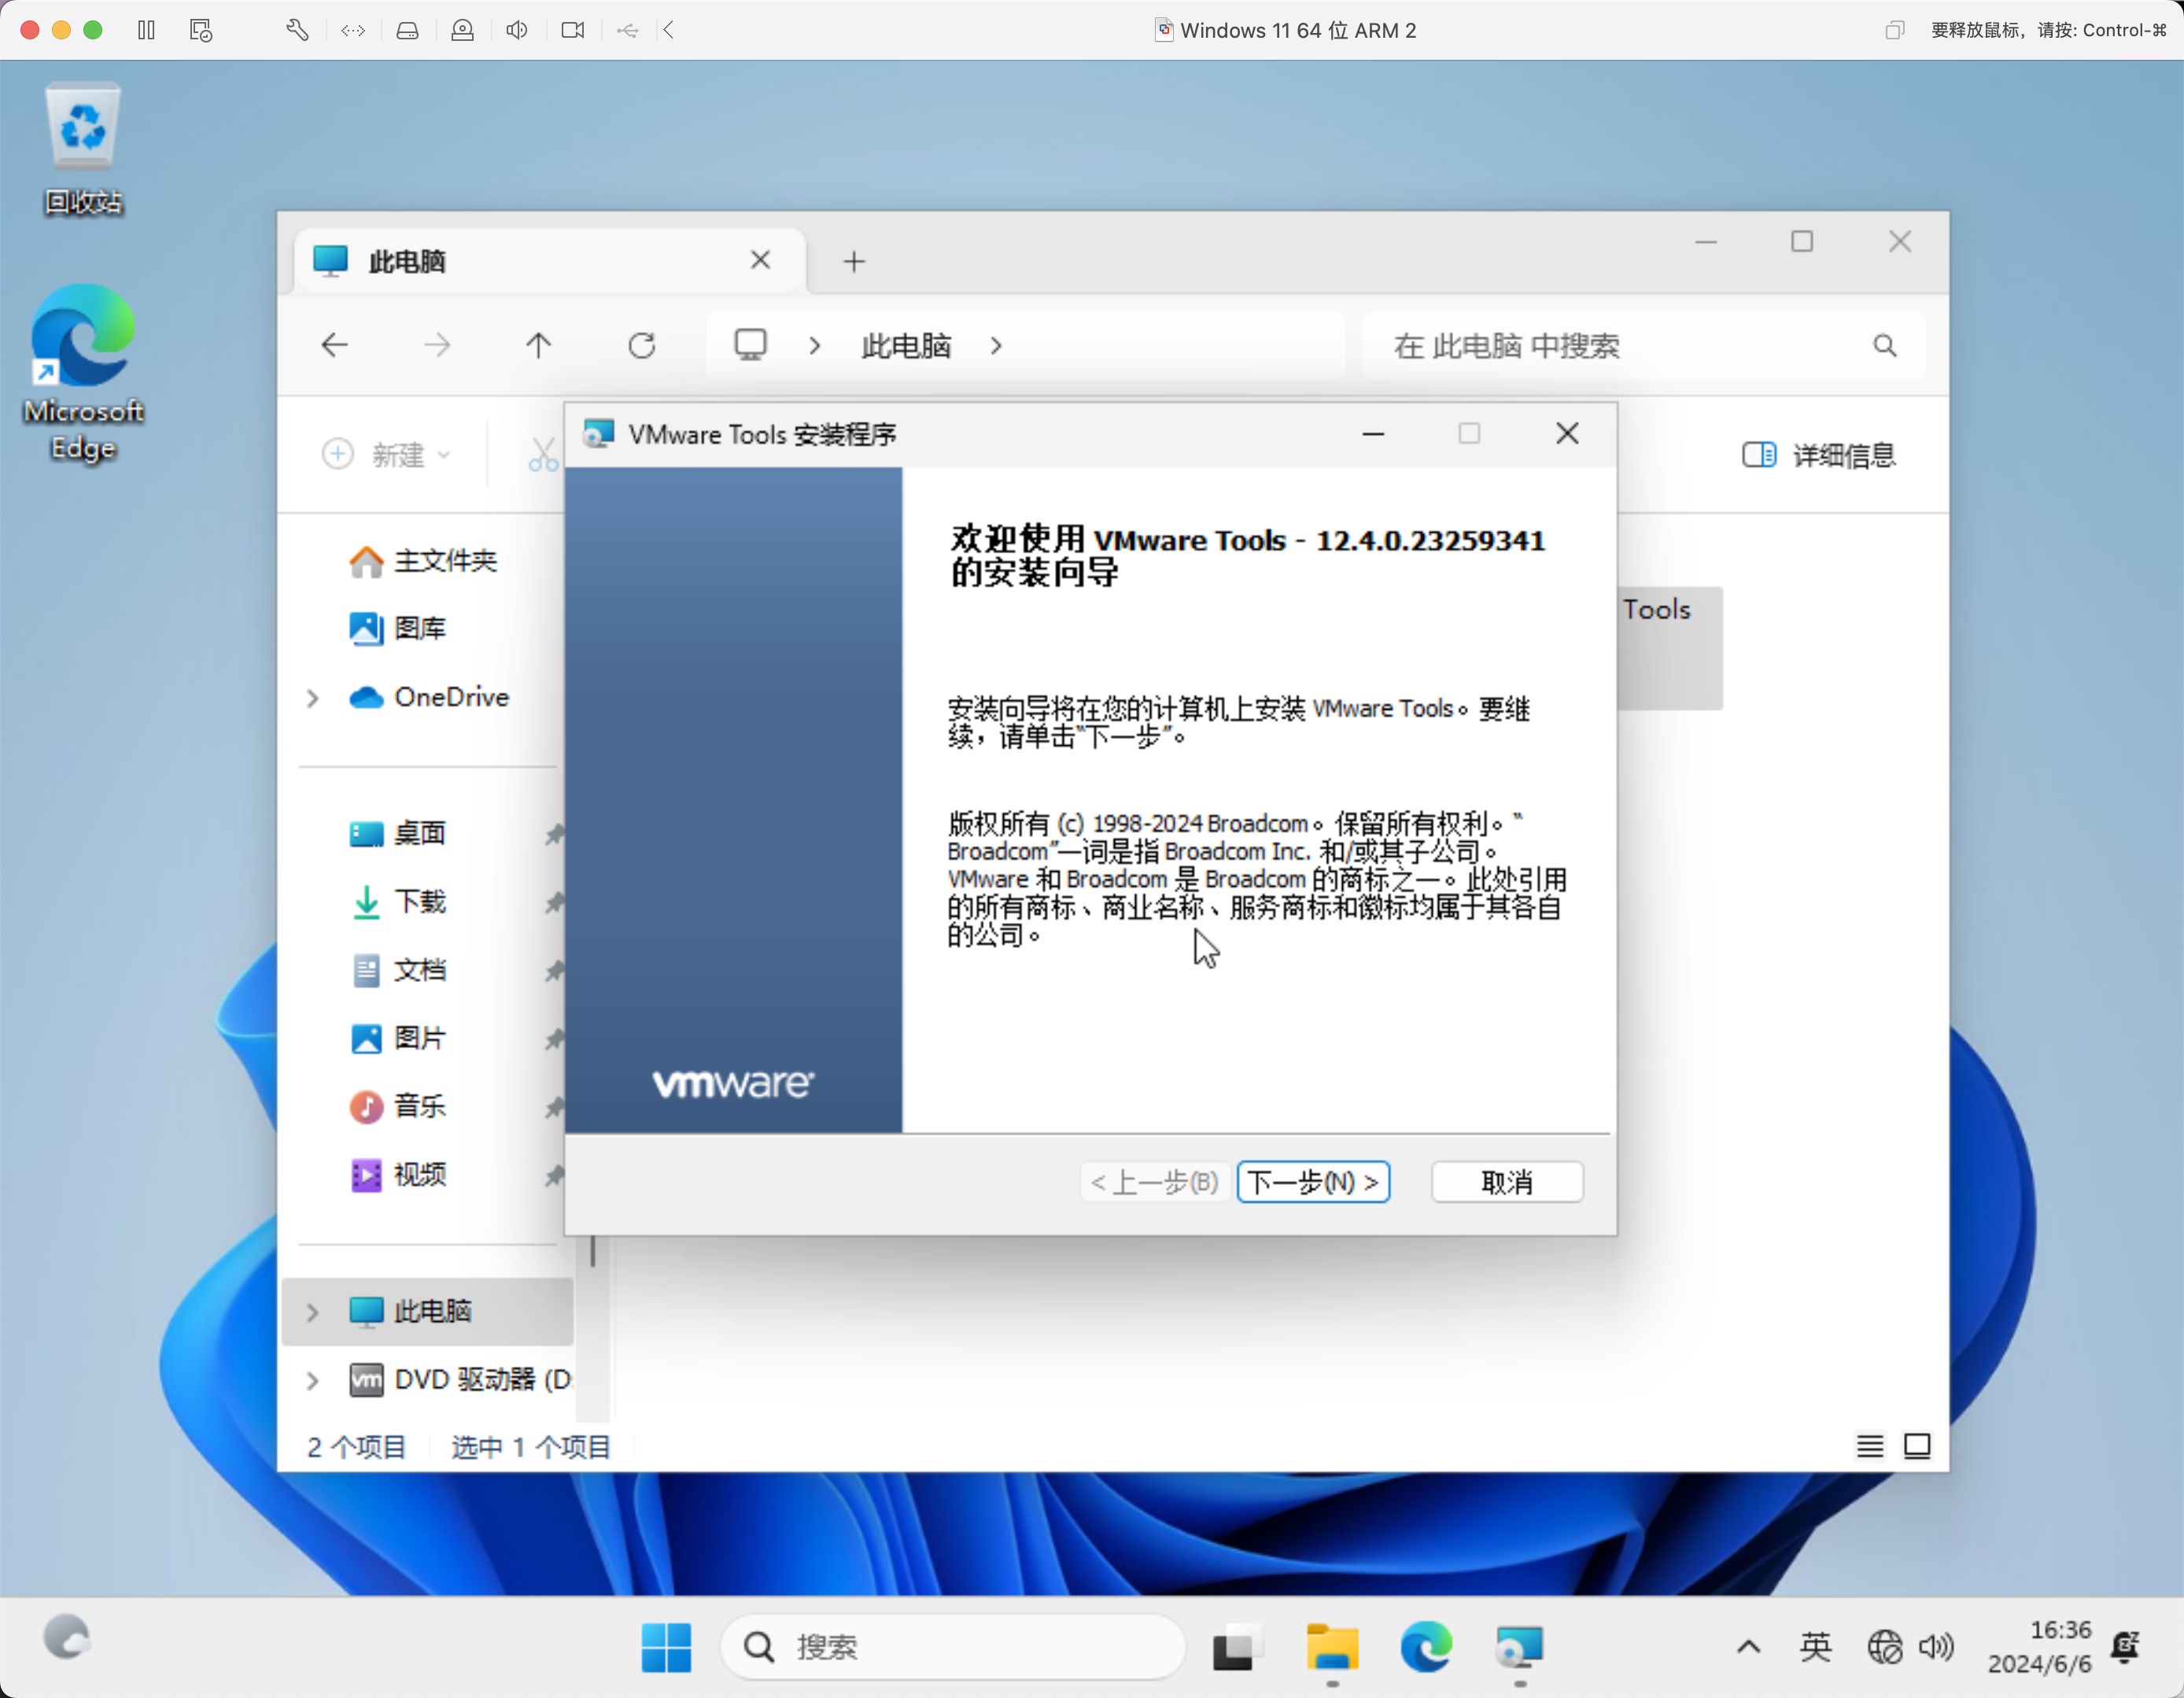Open the 新建 dropdown menu
This screenshot has width=2184, height=1698.
[x=388, y=455]
